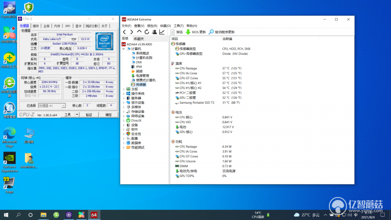Go back using AIDA64 back arrow
Screen dimensions: 391x220
pos(124,32)
